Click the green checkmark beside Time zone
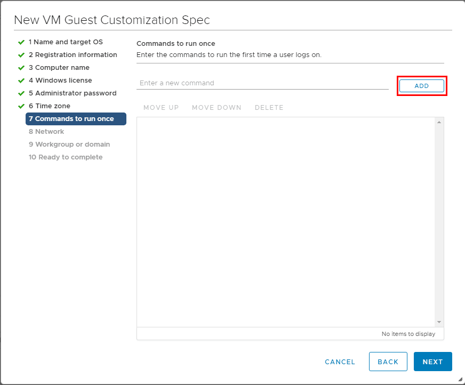This screenshot has width=465, height=385. (21, 106)
